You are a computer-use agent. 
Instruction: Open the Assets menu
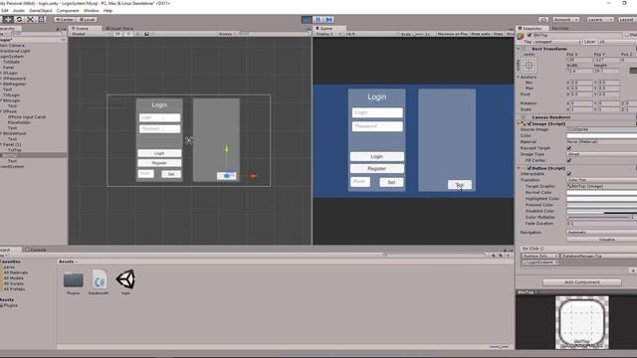click(19, 11)
